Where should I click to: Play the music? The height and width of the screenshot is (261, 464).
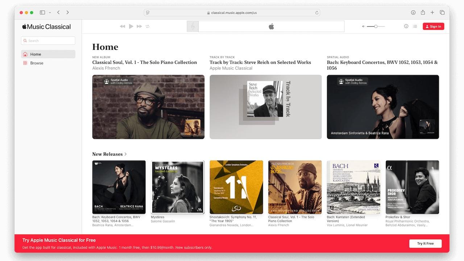tap(131, 26)
